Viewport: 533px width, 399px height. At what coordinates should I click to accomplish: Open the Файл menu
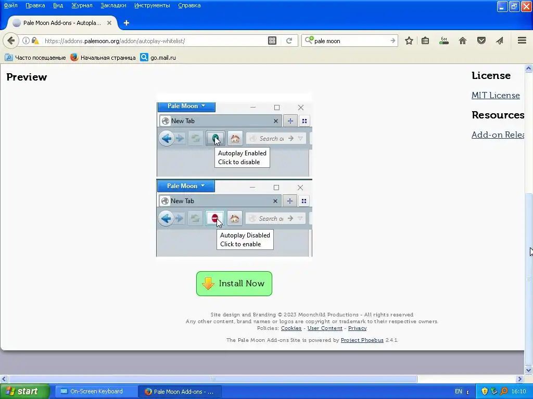pos(10,5)
